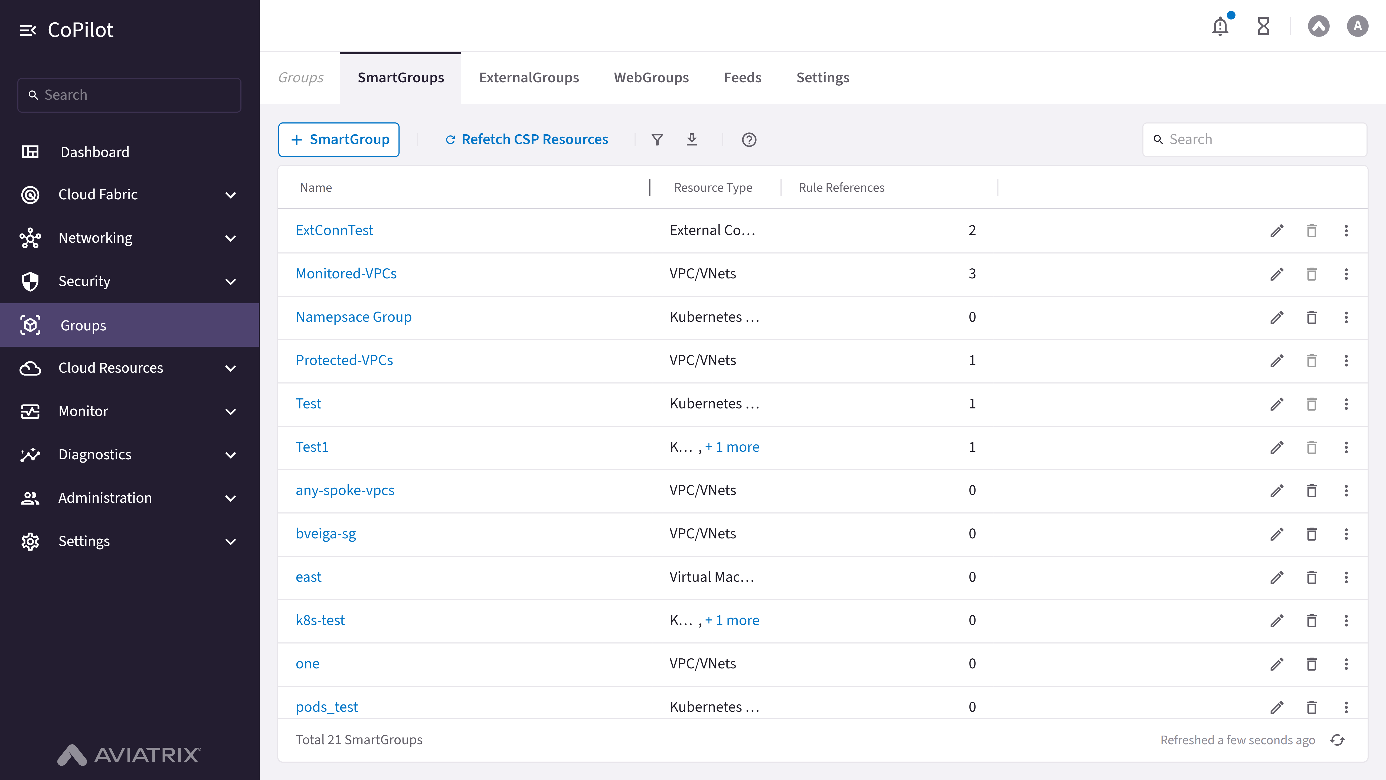
Task: Open the Dashboard page
Action: click(x=129, y=152)
